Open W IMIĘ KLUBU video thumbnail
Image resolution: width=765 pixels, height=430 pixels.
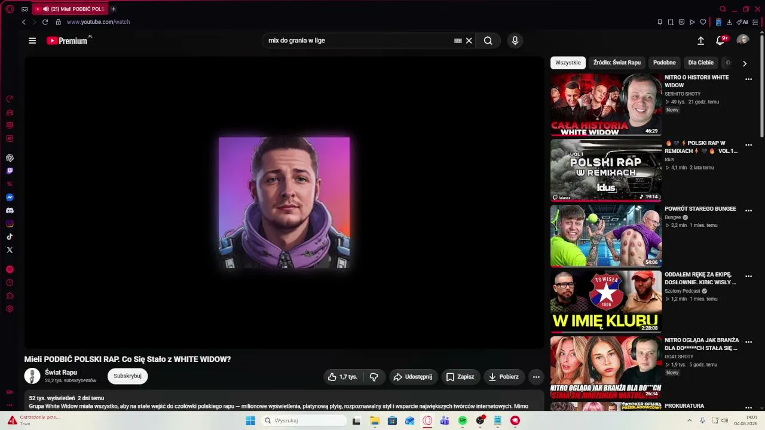coord(606,302)
